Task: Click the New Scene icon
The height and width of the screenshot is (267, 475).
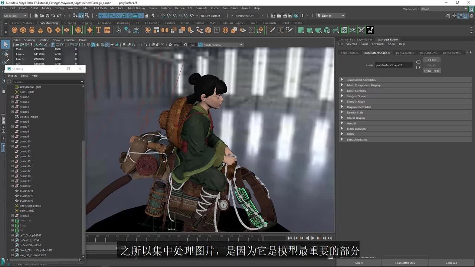Action: [36, 16]
